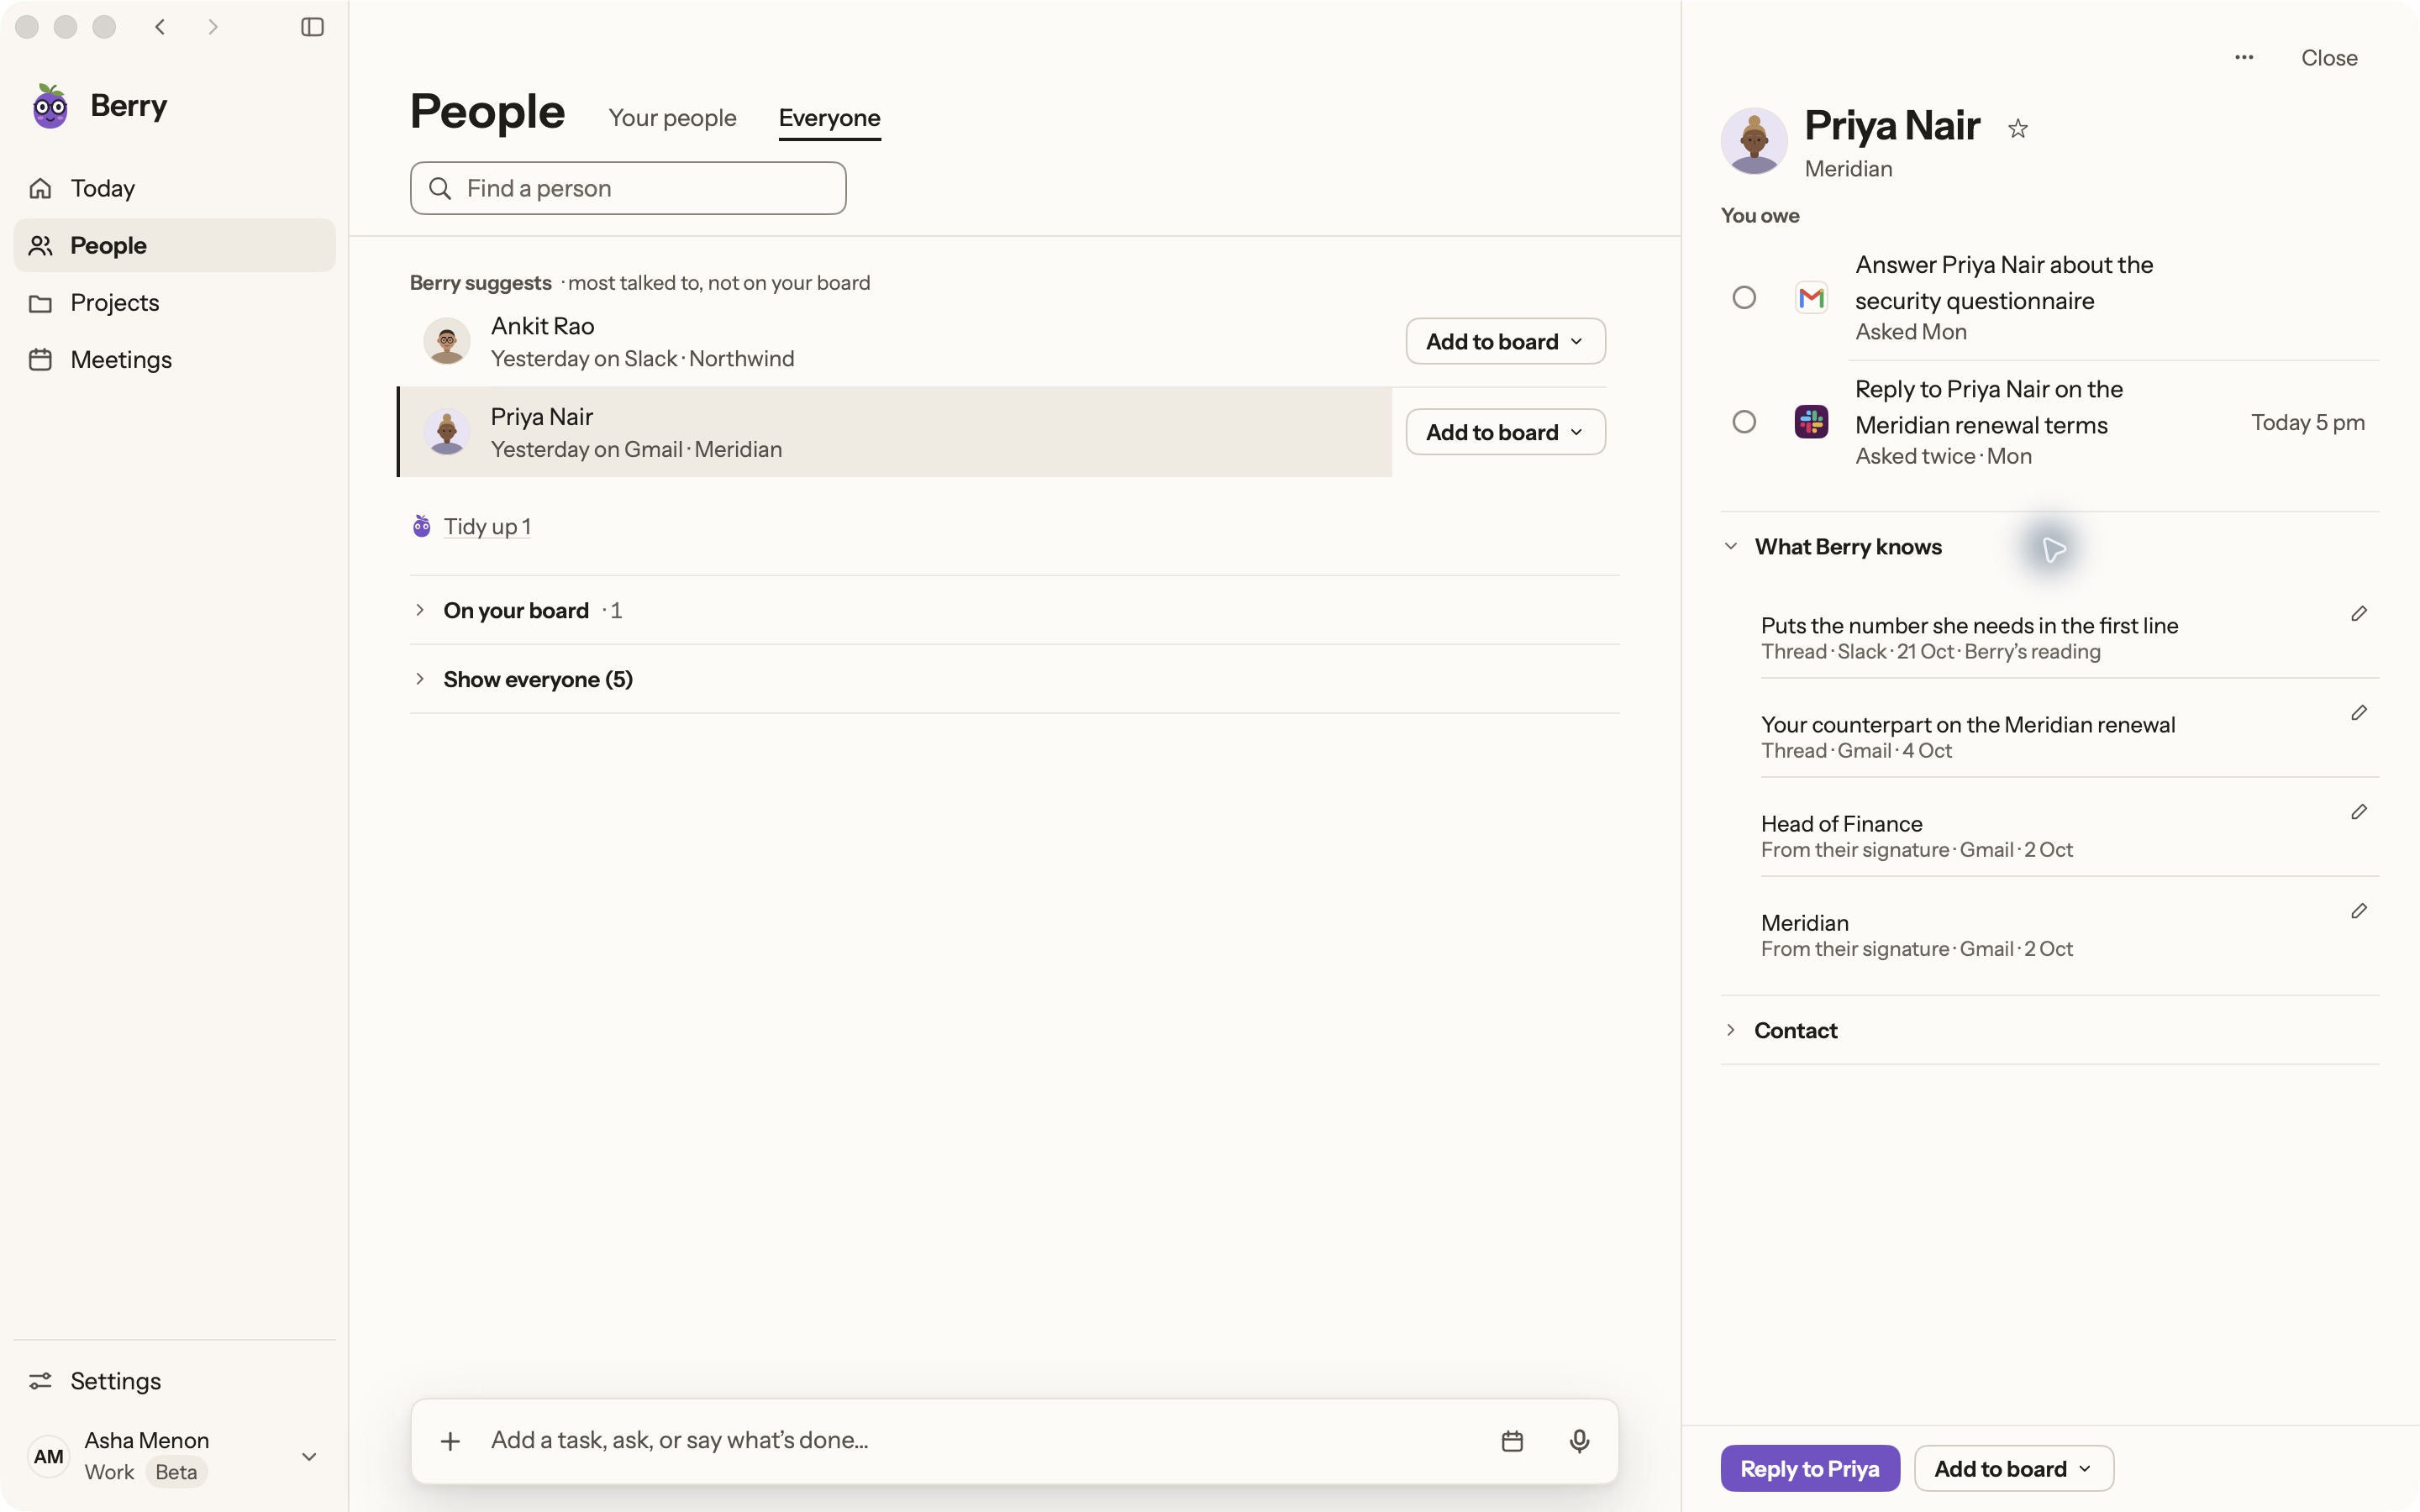Open the Slack icon on renewal terms task
Image resolution: width=2420 pixels, height=1512 pixels.
tap(1811, 421)
